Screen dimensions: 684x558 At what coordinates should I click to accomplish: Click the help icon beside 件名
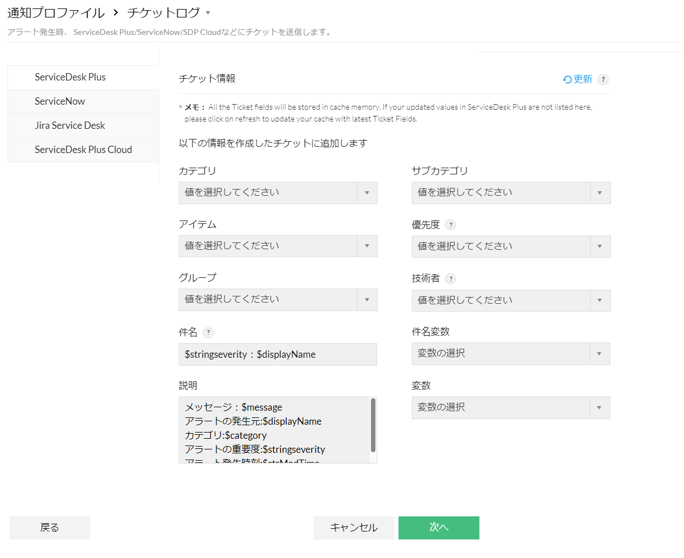(x=208, y=332)
